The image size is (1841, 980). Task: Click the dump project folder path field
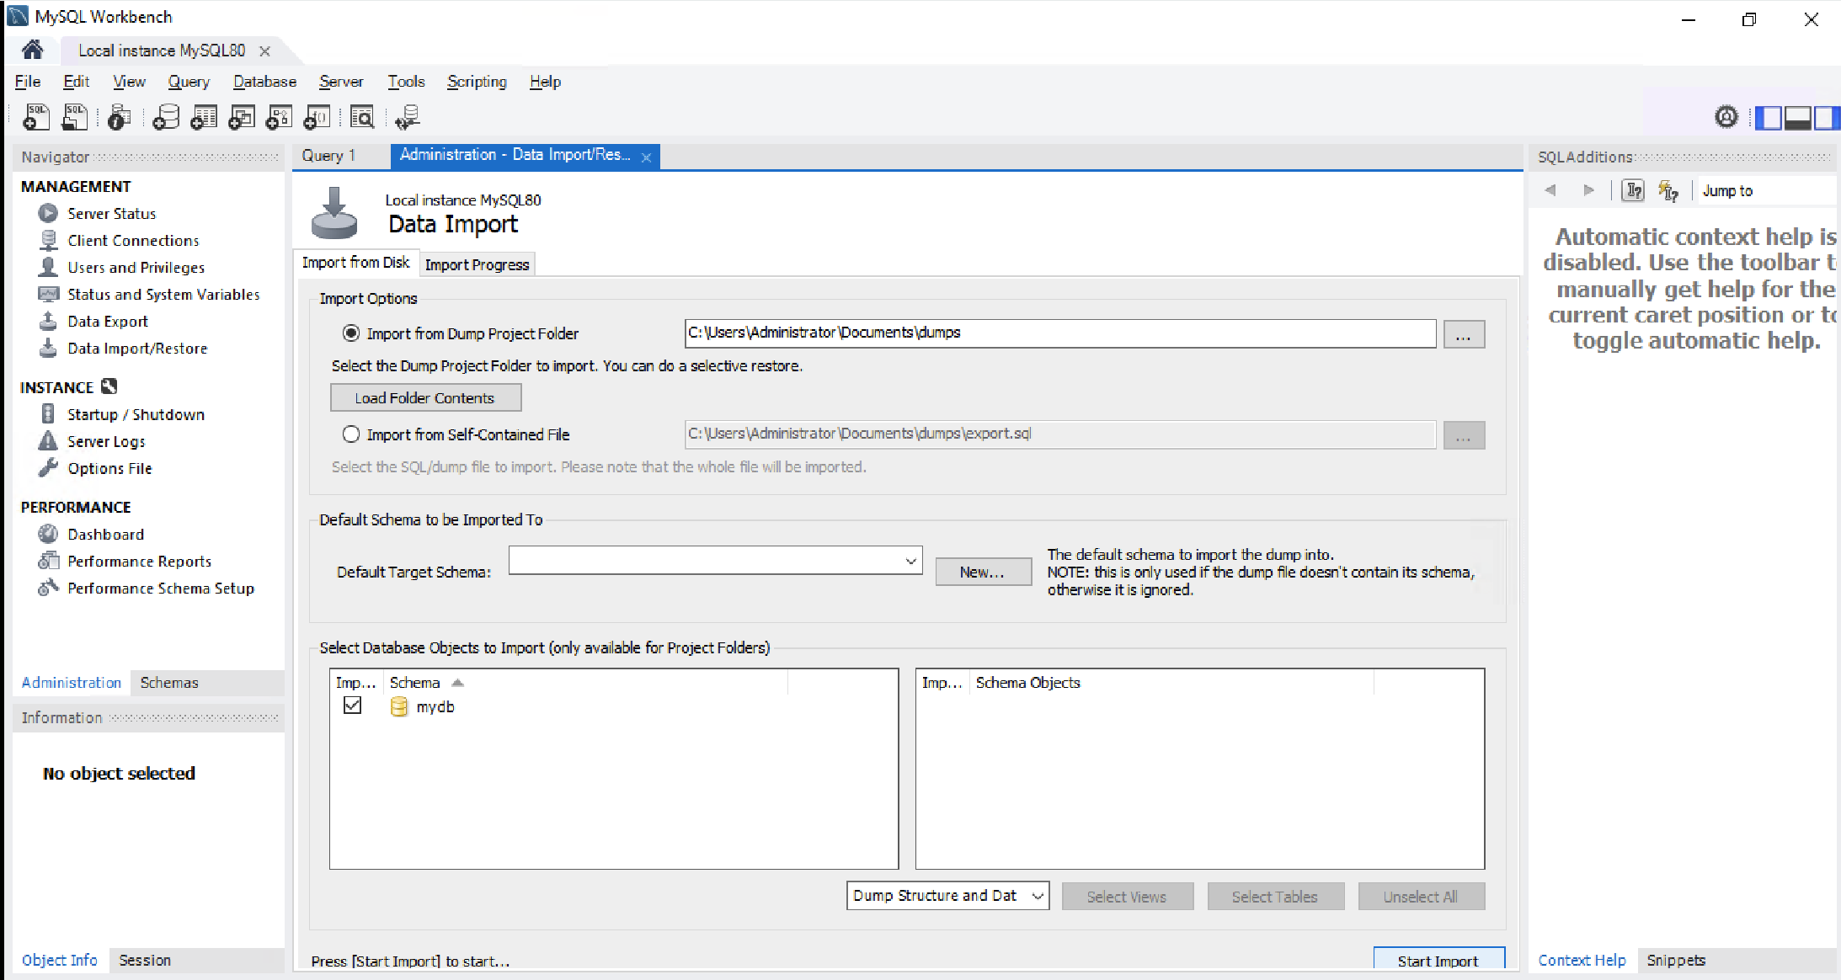point(1060,333)
